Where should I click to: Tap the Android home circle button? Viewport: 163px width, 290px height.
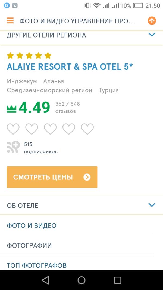coord(81,280)
